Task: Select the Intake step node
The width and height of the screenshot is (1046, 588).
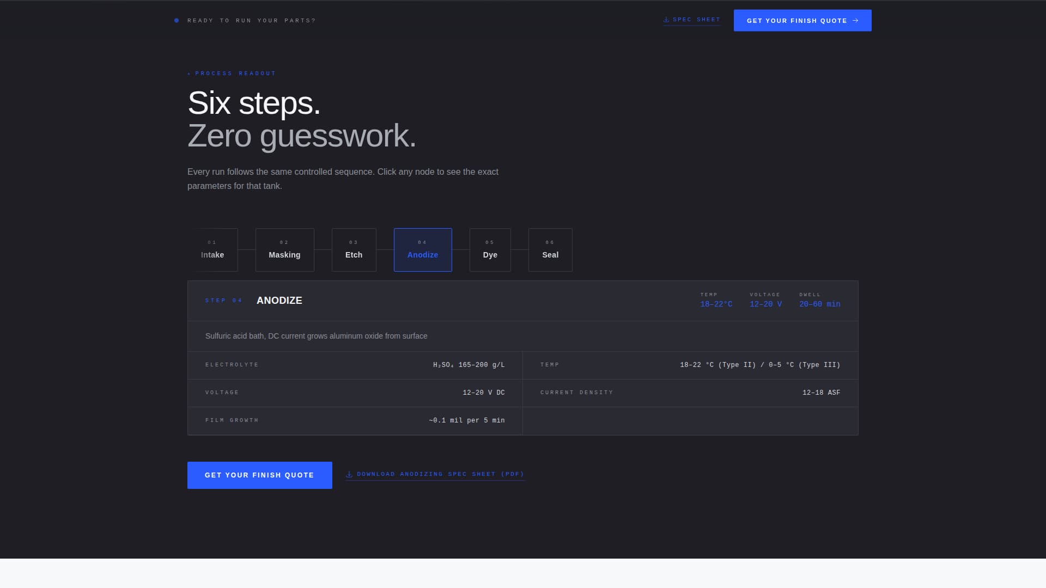Action: click(x=213, y=250)
